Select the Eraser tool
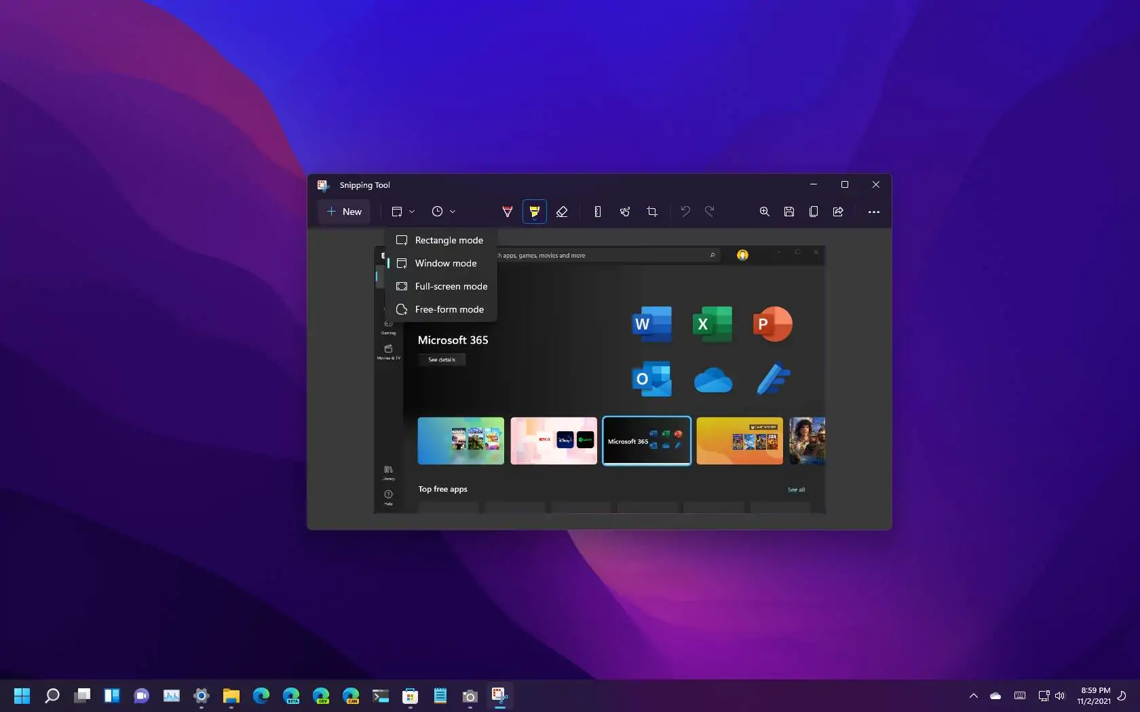The image size is (1140, 712). click(x=562, y=212)
